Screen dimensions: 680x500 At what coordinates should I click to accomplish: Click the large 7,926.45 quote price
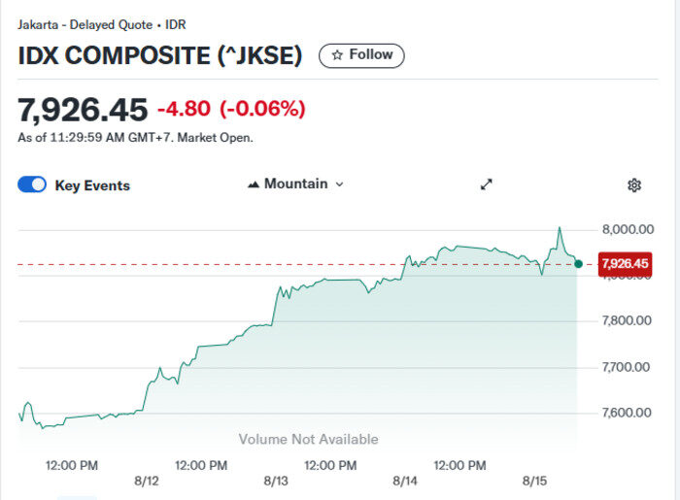[x=83, y=109]
